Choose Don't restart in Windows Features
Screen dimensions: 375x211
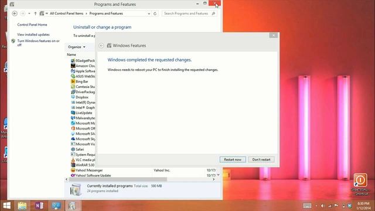point(261,159)
